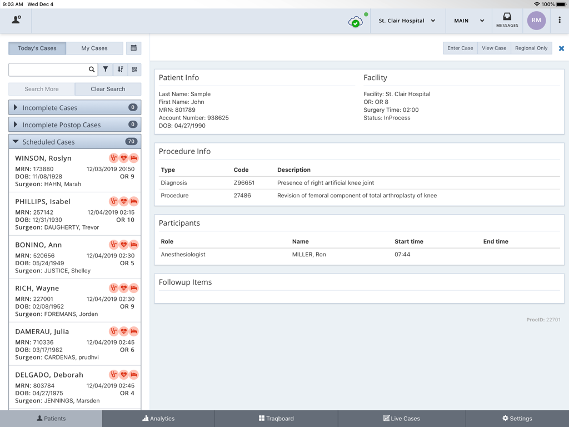This screenshot has height=427, width=569.
Task: Open the bed postop icon for BONINO, Ann
Action: [x=133, y=245]
